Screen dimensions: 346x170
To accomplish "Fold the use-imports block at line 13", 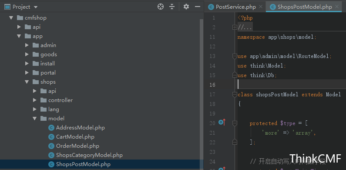I will tap(235, 56).
